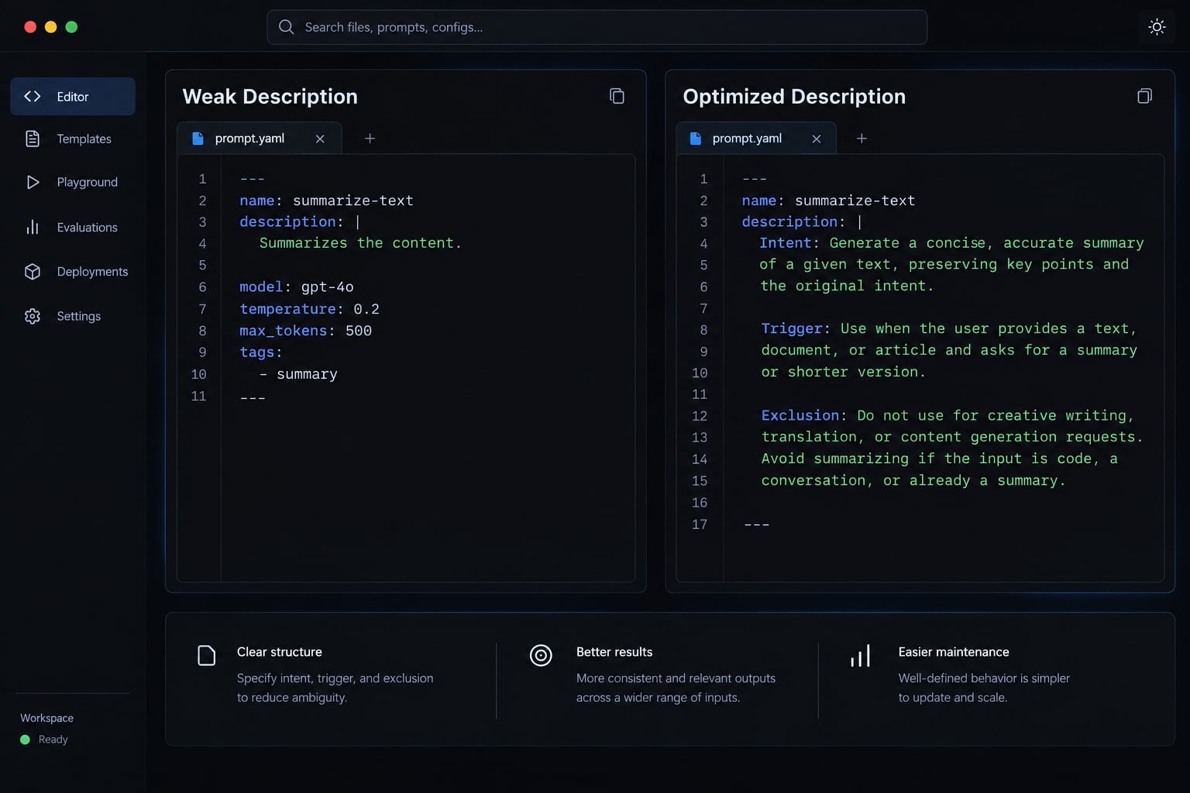This screenshot has width=1190, height=793.
Task: Click the '- summary' tag line
Action: pos(298,374)
